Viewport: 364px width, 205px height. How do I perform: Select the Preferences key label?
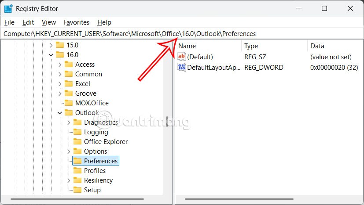(x=101, y=161)
